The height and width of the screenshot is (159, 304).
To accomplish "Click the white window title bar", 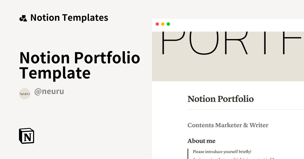I will coord(228,25).
